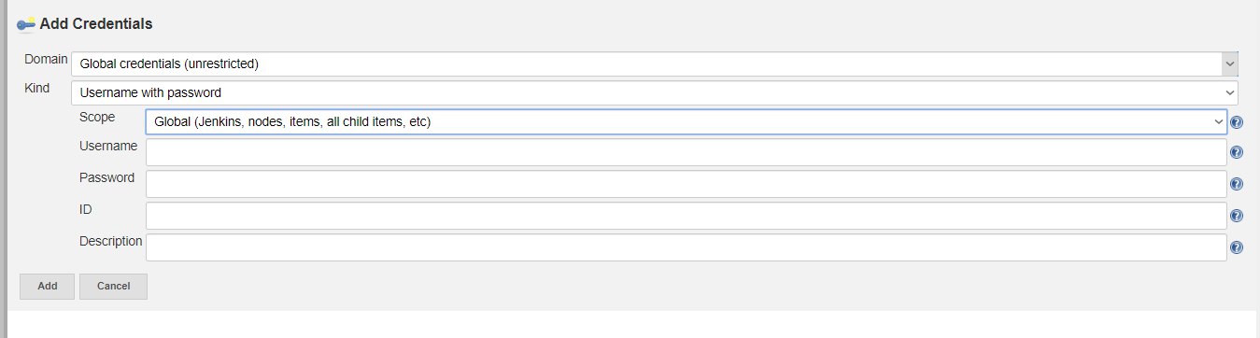1260x338 pixels.
Task: Click the Username label
Action: tap(108, 147)
